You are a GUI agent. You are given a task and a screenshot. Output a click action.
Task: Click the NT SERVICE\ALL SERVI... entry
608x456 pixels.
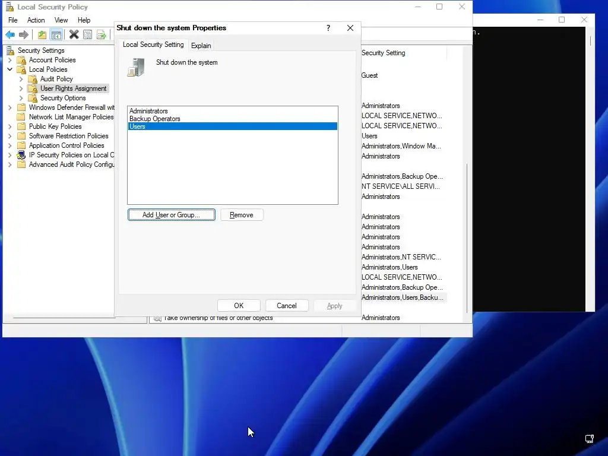pos(401,186)
